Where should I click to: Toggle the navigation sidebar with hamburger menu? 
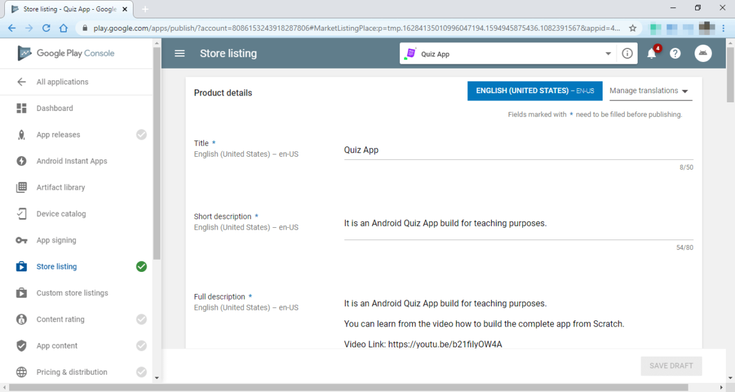(x=179, y=53)
